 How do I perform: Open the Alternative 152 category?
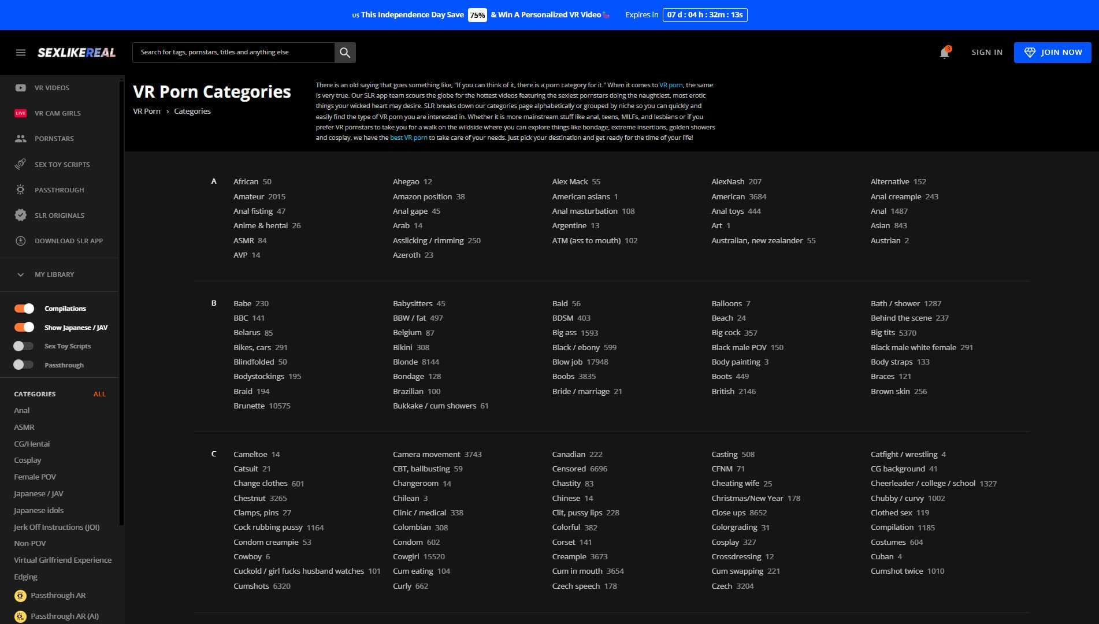point(898,181)
